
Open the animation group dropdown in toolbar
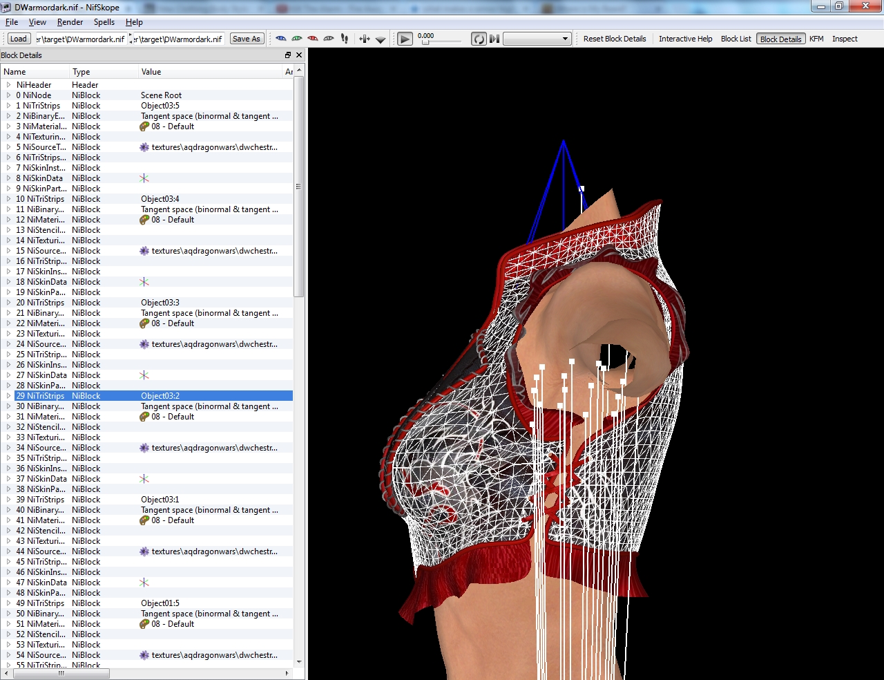[537, 39]
